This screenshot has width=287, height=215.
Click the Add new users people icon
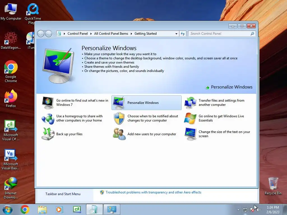tap(119, 134)
